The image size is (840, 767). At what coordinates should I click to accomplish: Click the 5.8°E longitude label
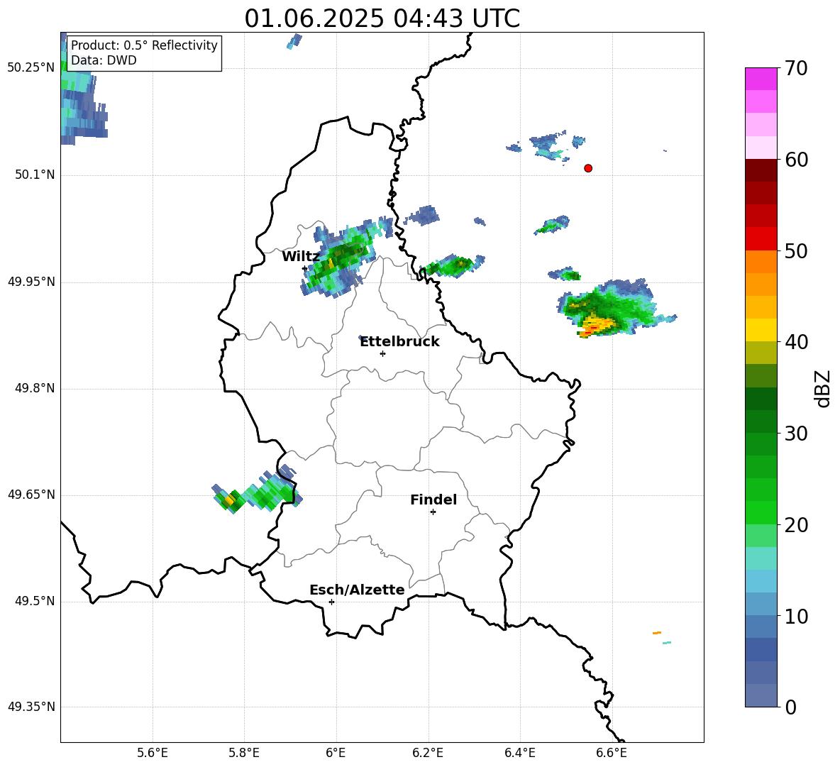pyautogui.click(x=244, y=753)
